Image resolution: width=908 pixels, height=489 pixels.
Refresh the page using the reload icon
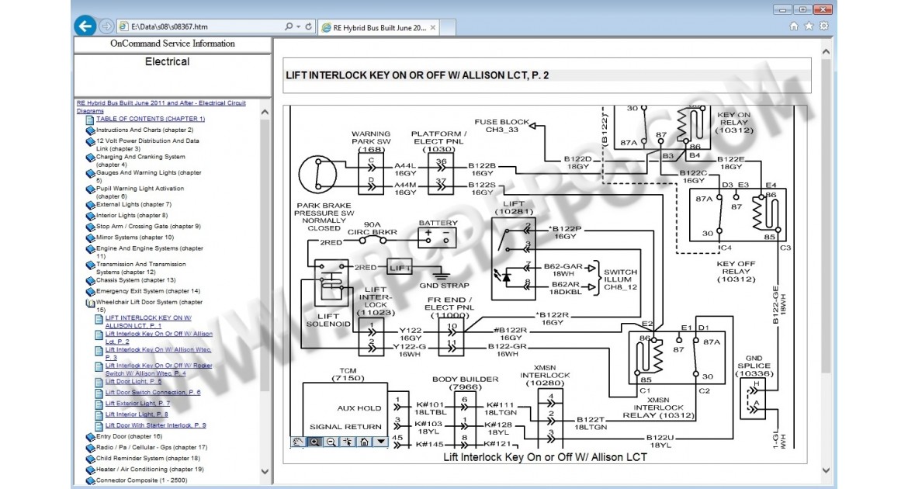tap(309, 26)
